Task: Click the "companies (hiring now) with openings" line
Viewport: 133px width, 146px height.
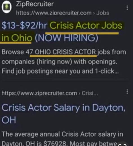Action: pos(59,62)
